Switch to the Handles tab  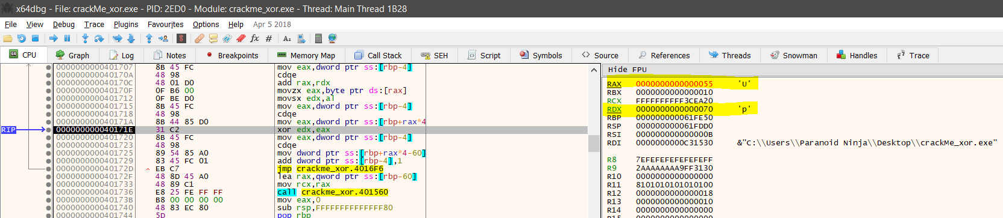pyautogui.click(x=857, y=55)
